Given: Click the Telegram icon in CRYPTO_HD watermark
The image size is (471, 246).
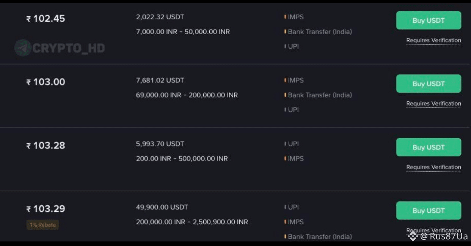Looking at the screenshot, I should 23,48.
